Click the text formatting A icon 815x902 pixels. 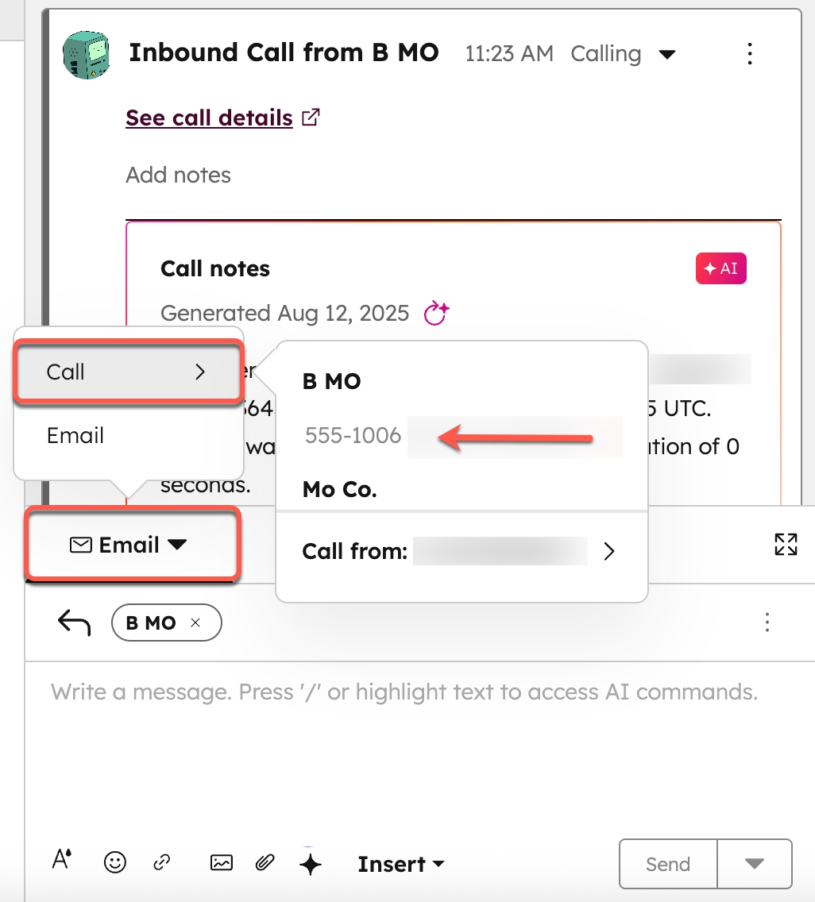[x=61, y=860]
